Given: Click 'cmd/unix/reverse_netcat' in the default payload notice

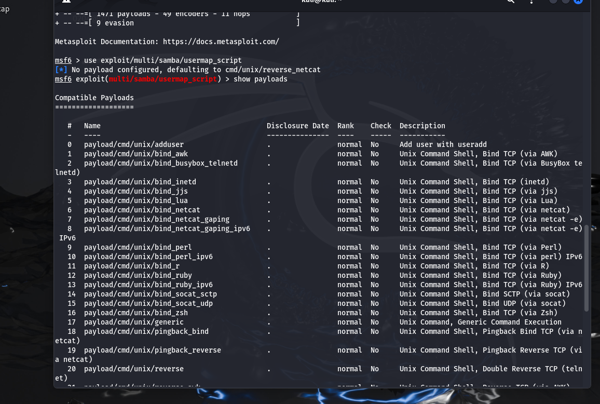Looking at the screenshot, I should [x=272, y=70].
